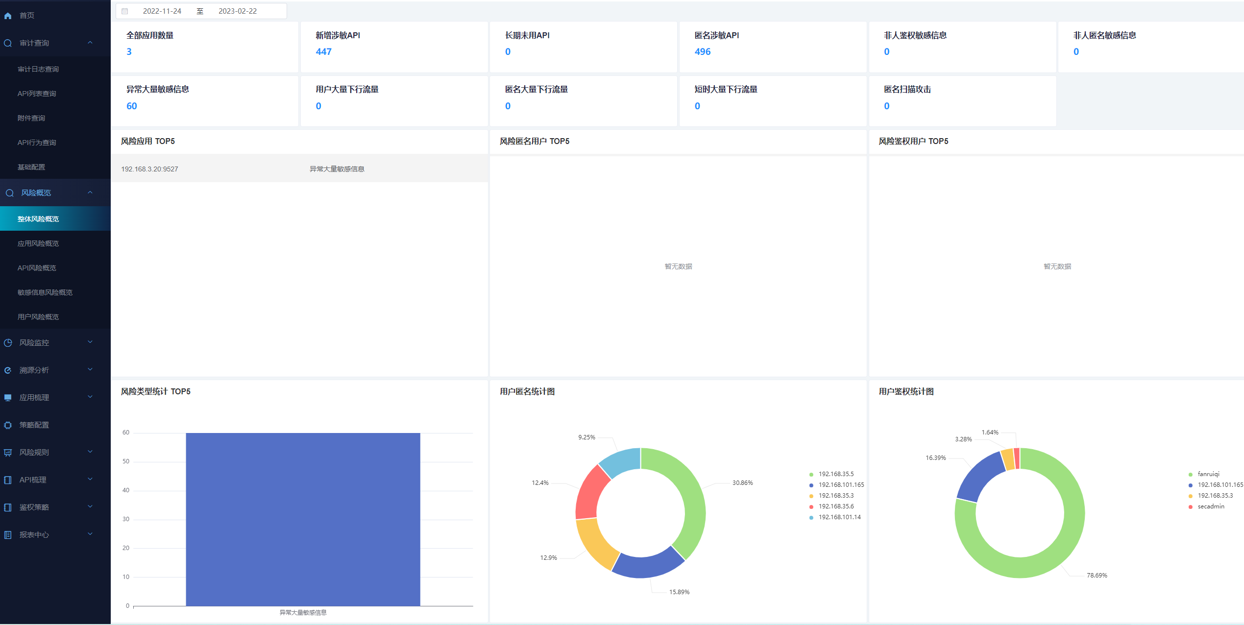The image size is (1244, 625).
Task: Expand the 风险监控 menu chevron
Action: [x=90, y=342]
